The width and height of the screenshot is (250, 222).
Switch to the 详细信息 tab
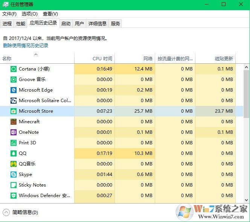98,23
